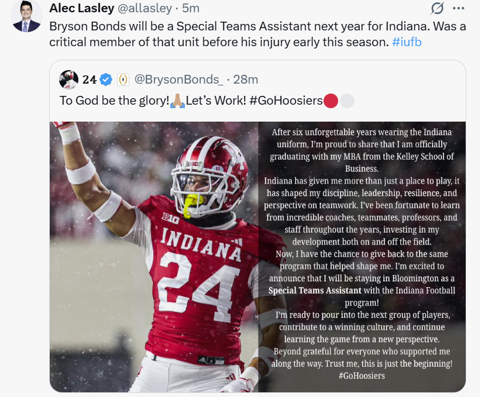Click the Grok circle-slash icon
The height and width of the screenshot is (397, 485).
pos(436,9)
